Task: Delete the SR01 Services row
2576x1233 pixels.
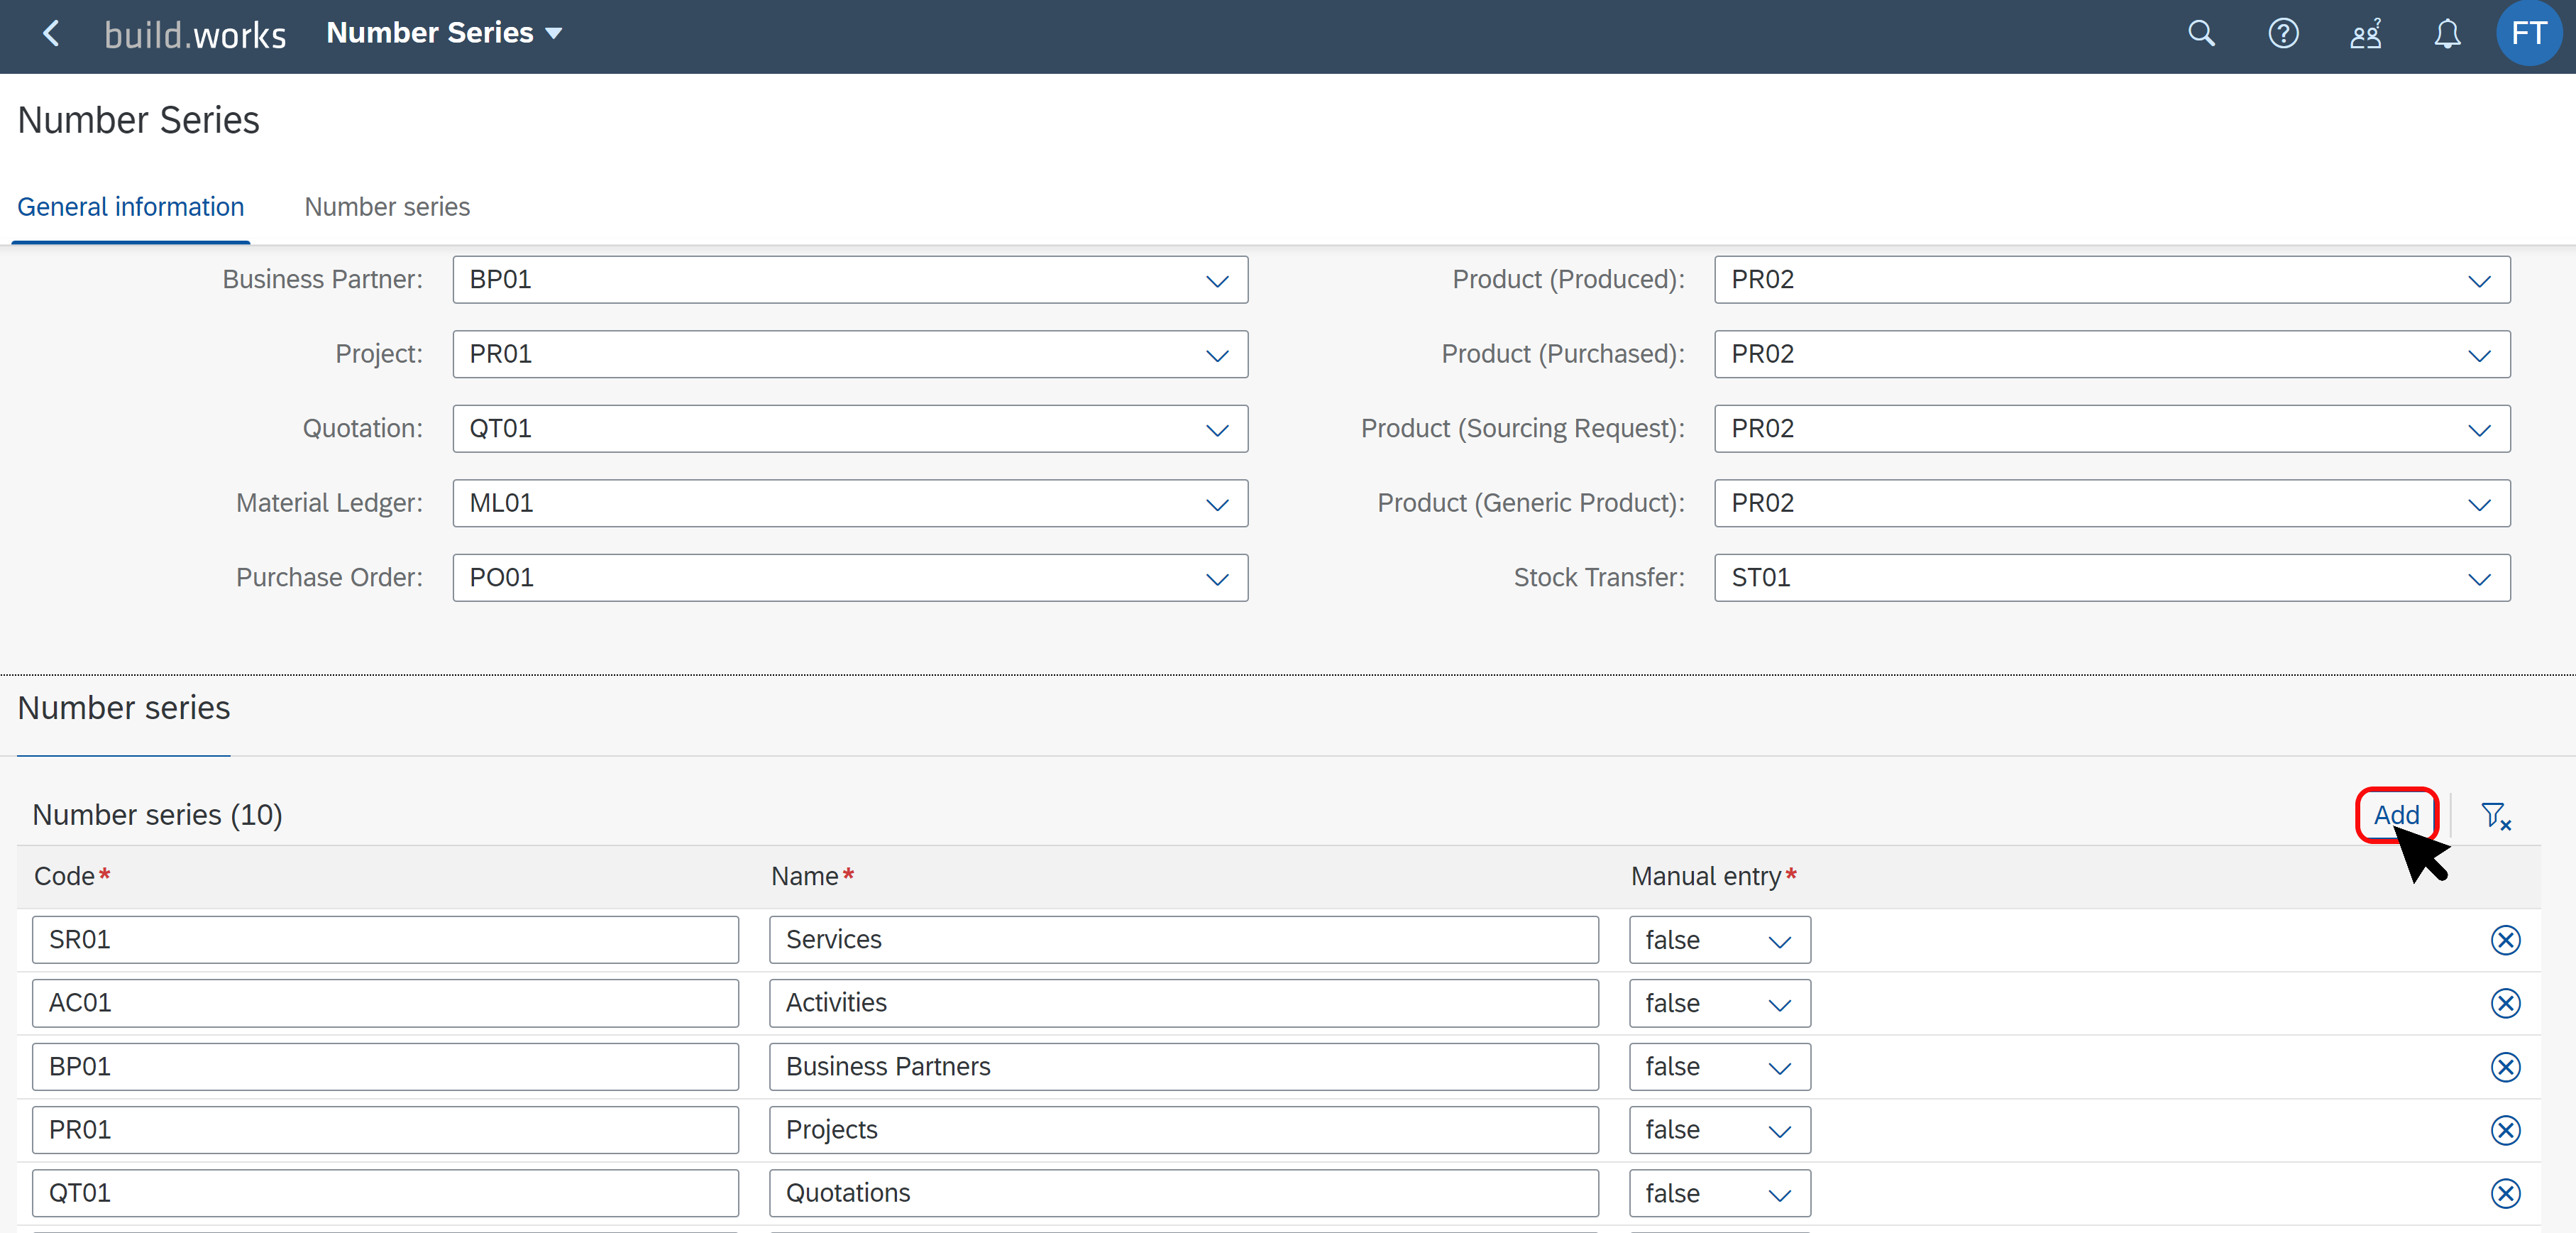Action: (x=2505, y=940)
